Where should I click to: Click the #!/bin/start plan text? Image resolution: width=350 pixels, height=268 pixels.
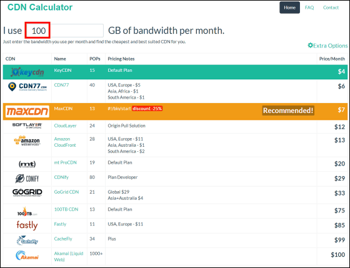coord(119,109)
